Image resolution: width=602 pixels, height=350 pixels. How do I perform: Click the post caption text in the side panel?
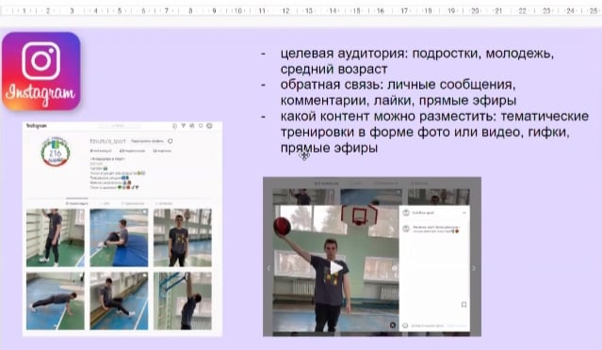click(436, 230)
